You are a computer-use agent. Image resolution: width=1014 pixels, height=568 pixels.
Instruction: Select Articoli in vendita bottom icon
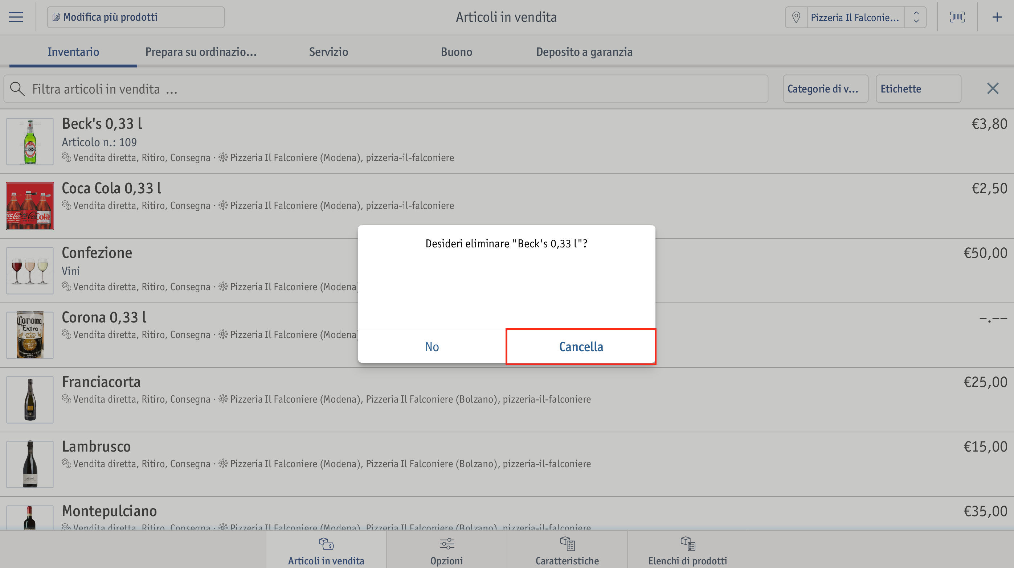[x=326, y=544]
